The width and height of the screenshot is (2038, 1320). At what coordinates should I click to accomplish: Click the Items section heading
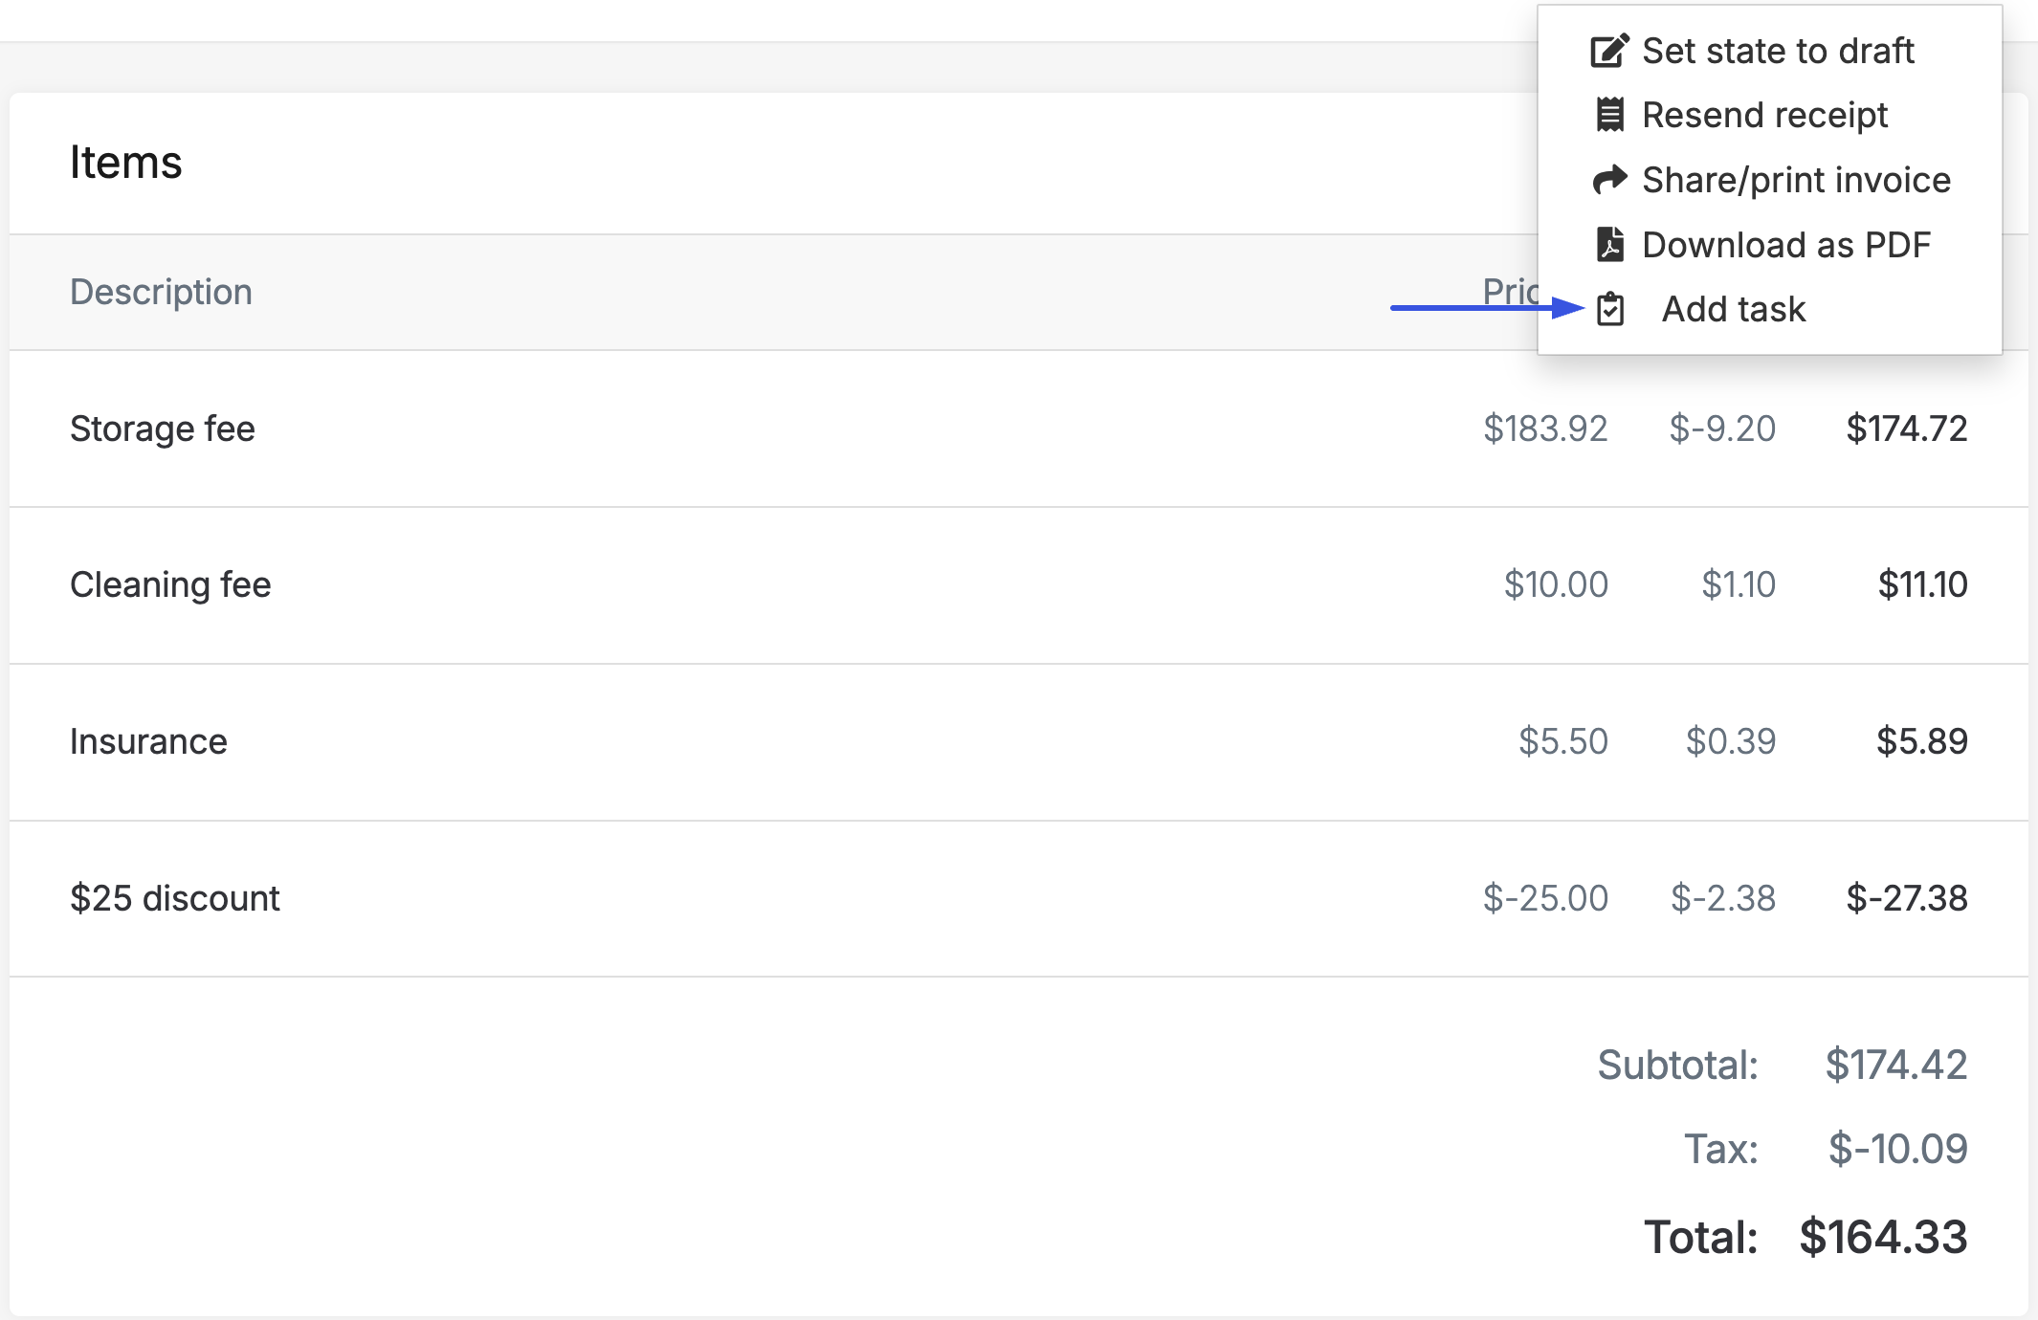point(125,163)
